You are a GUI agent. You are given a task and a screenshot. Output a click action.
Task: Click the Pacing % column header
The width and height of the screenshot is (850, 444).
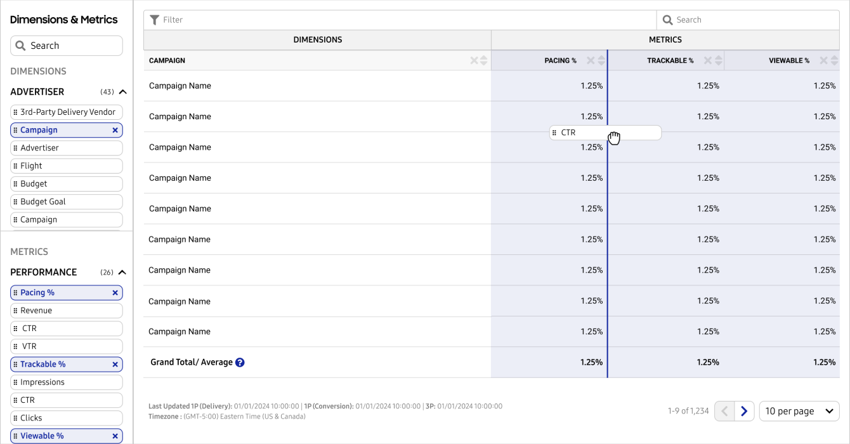pos(560,61)
